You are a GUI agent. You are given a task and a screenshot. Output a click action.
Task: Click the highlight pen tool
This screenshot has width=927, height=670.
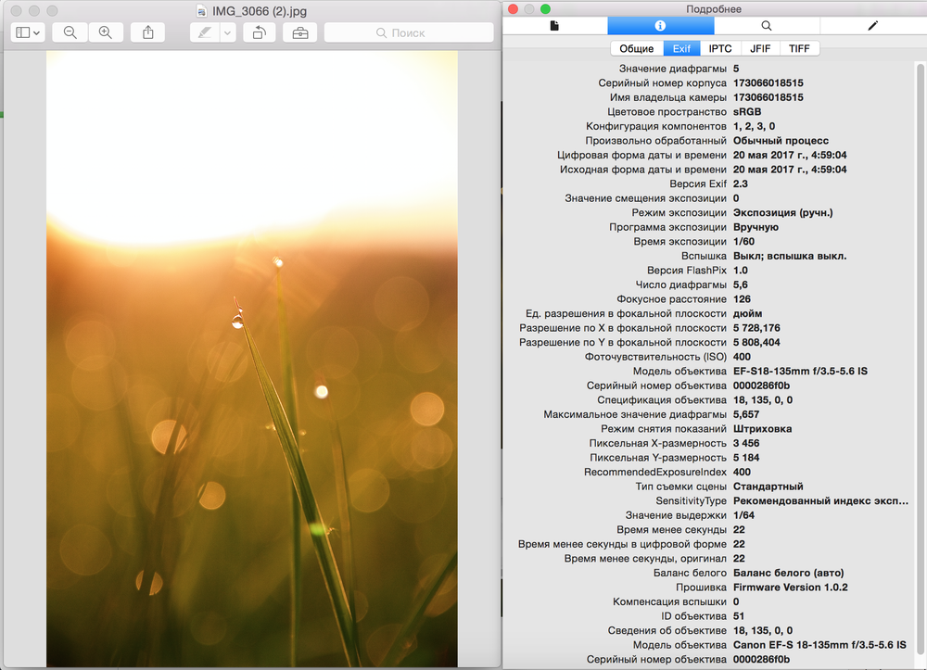[204, 32]
